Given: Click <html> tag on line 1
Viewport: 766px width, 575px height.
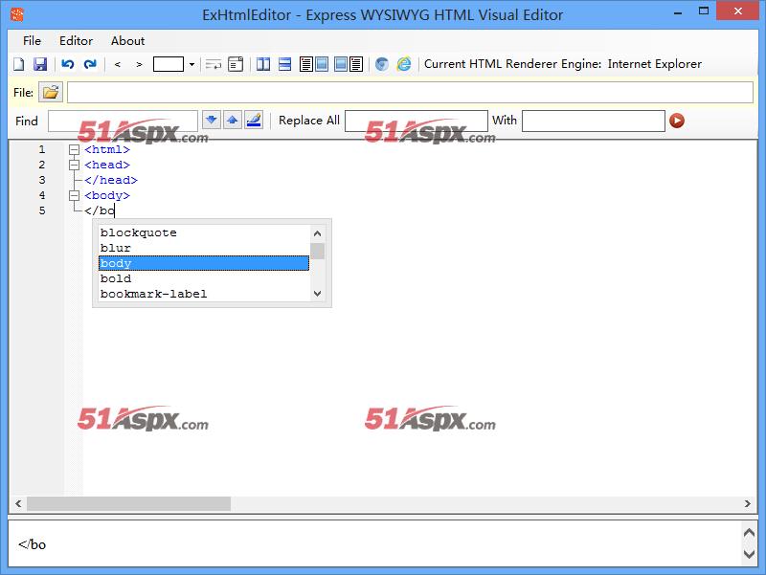Looking at the screenshot, I should [x=107, y=149].
